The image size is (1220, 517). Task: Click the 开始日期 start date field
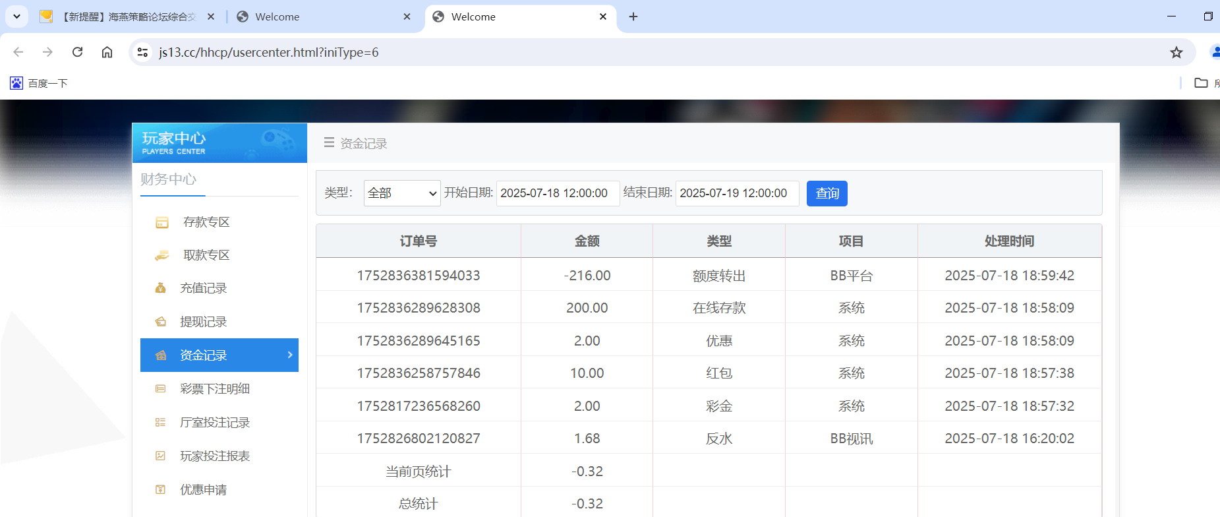(557, 193)
